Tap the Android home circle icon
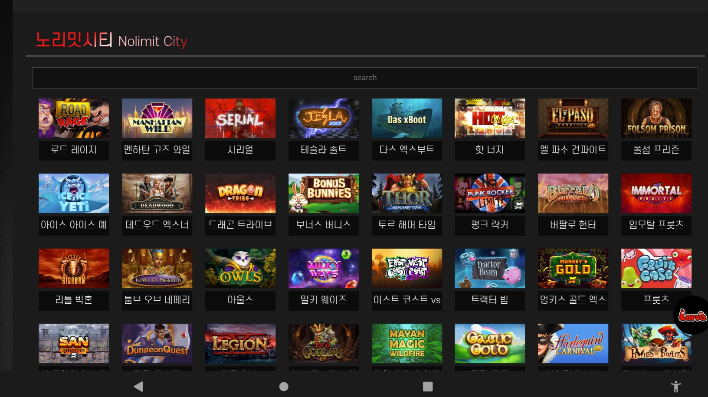The height and width of the screenshot is (397, 708). (x=284, y=386)
